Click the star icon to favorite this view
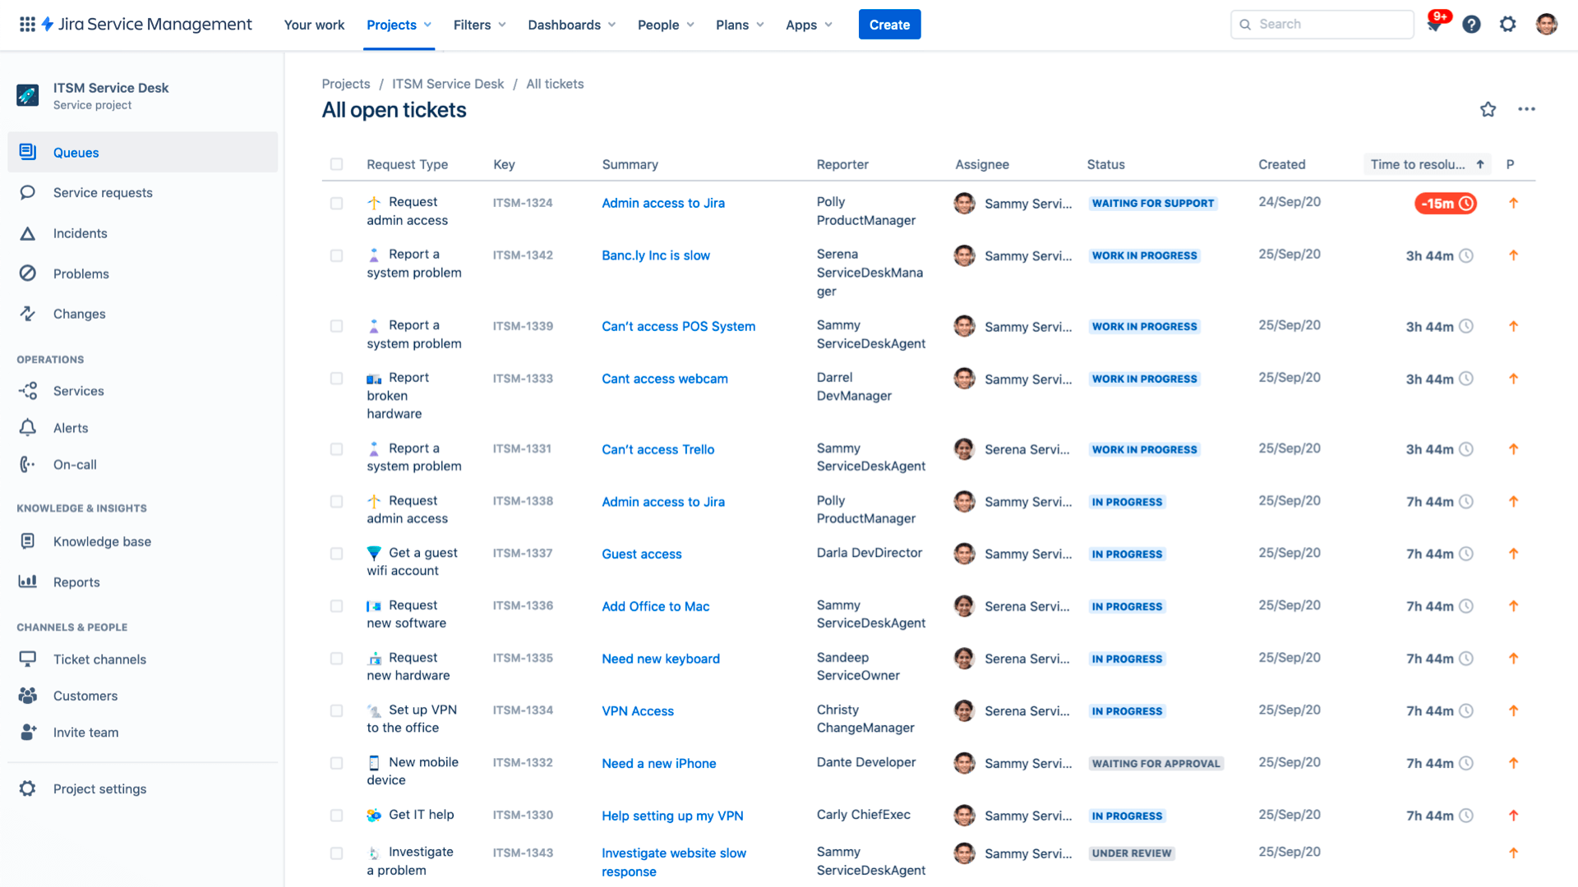Screen dimensions: 1578x887 [1488, 108]
